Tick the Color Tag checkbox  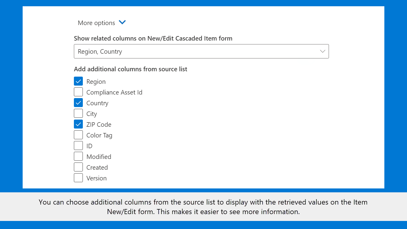click(x=78, y=135)
